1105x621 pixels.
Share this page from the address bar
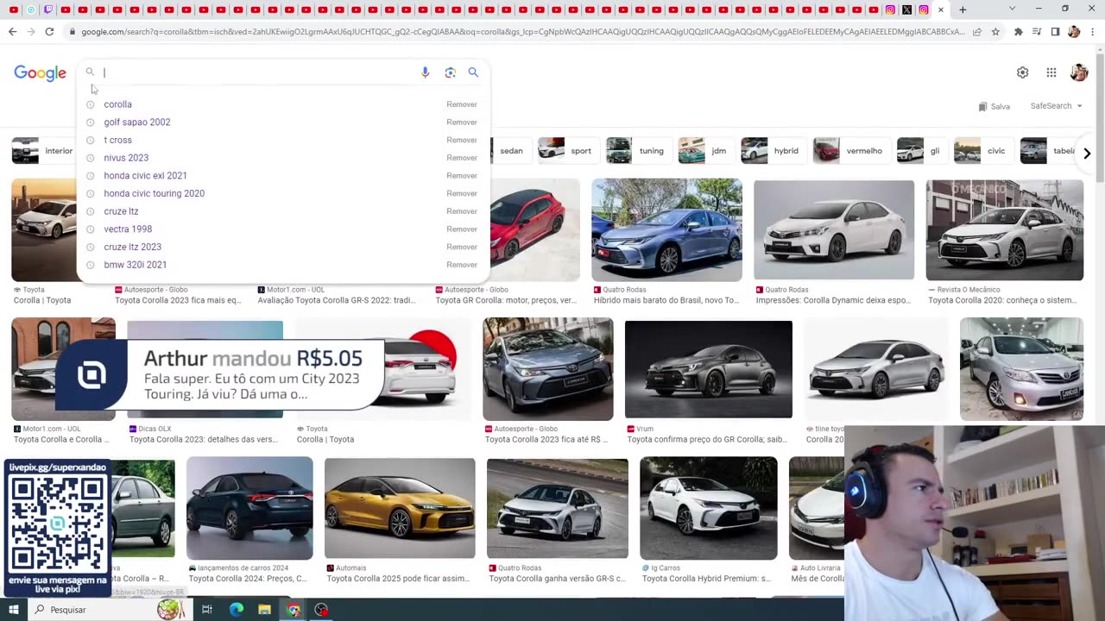pyautogui.click(x=976, y=32)
